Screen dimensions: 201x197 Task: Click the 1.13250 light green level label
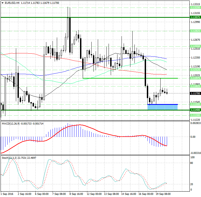(195, 8)
